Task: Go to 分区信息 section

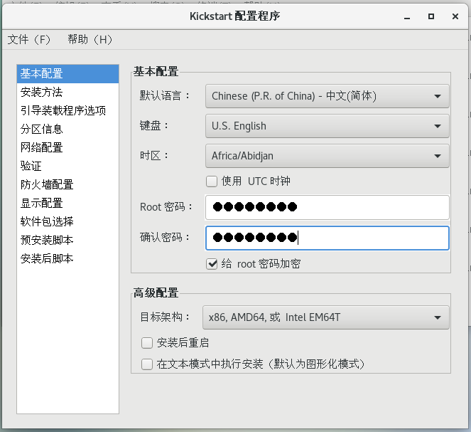Action: 68,129
